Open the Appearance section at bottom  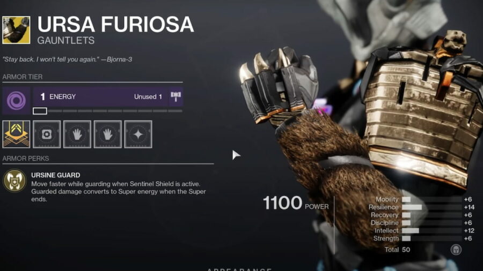click(239, 269)
